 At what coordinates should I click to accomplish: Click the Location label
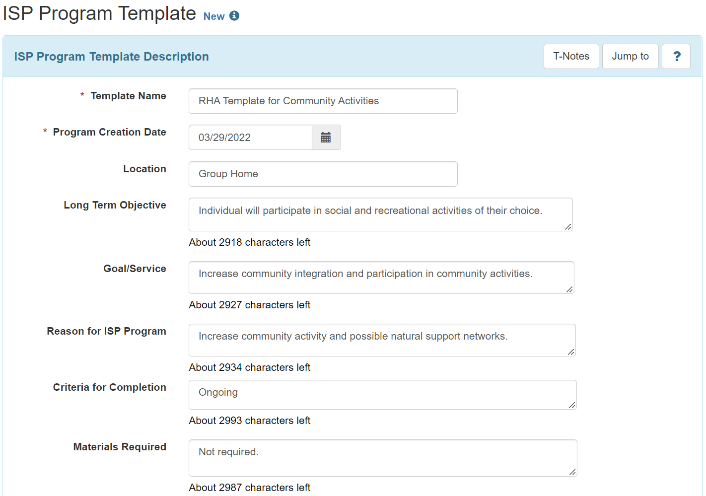point(144,169)
